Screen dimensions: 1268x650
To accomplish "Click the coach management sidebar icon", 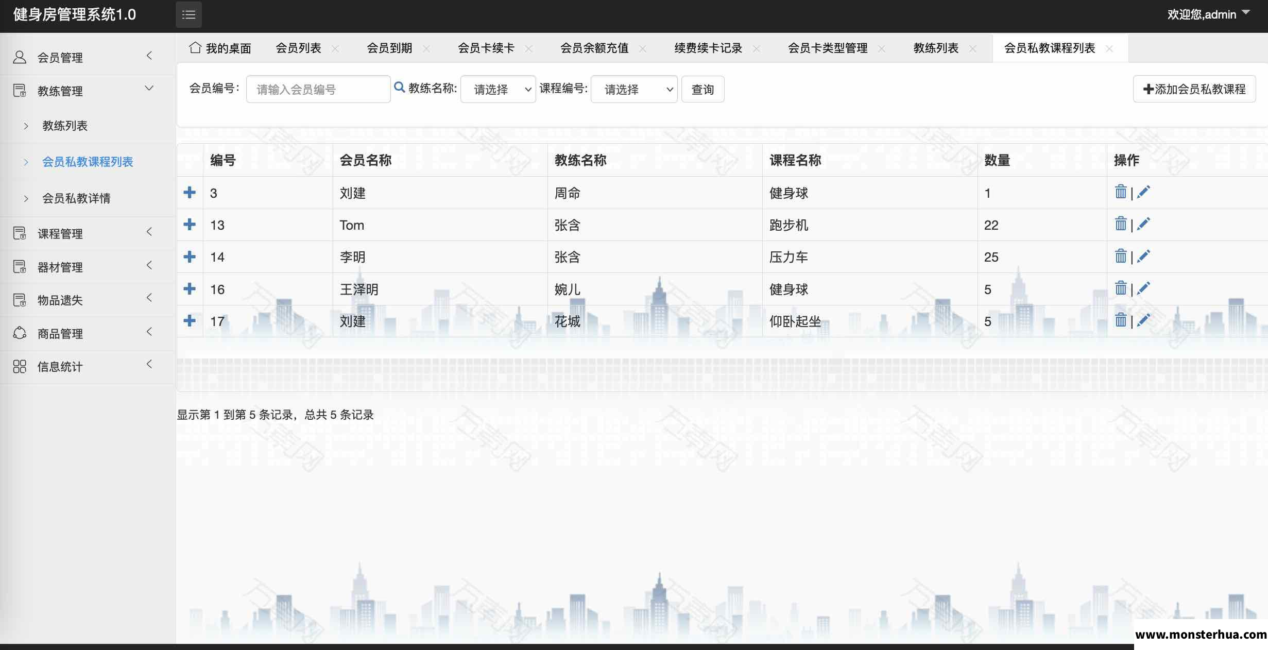I will [x=20, y=91].
